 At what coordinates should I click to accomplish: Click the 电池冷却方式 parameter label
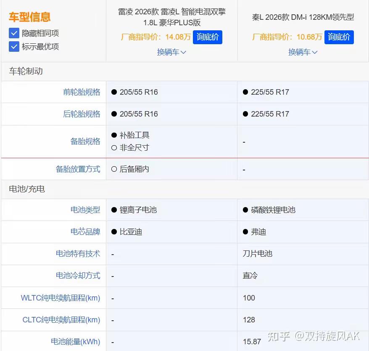[78, 275]
